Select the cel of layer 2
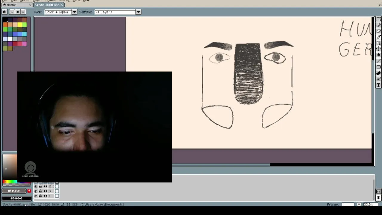Viewport: 382px width, 215px height. coord(57,186)
